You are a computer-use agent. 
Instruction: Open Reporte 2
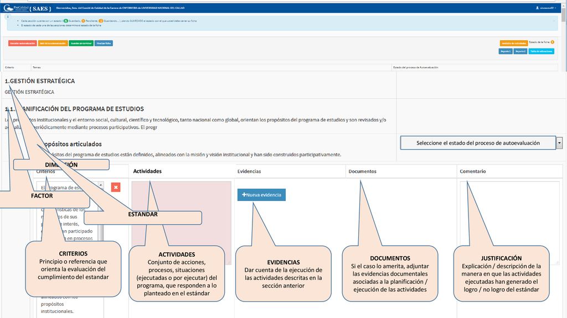pos(520,51)
